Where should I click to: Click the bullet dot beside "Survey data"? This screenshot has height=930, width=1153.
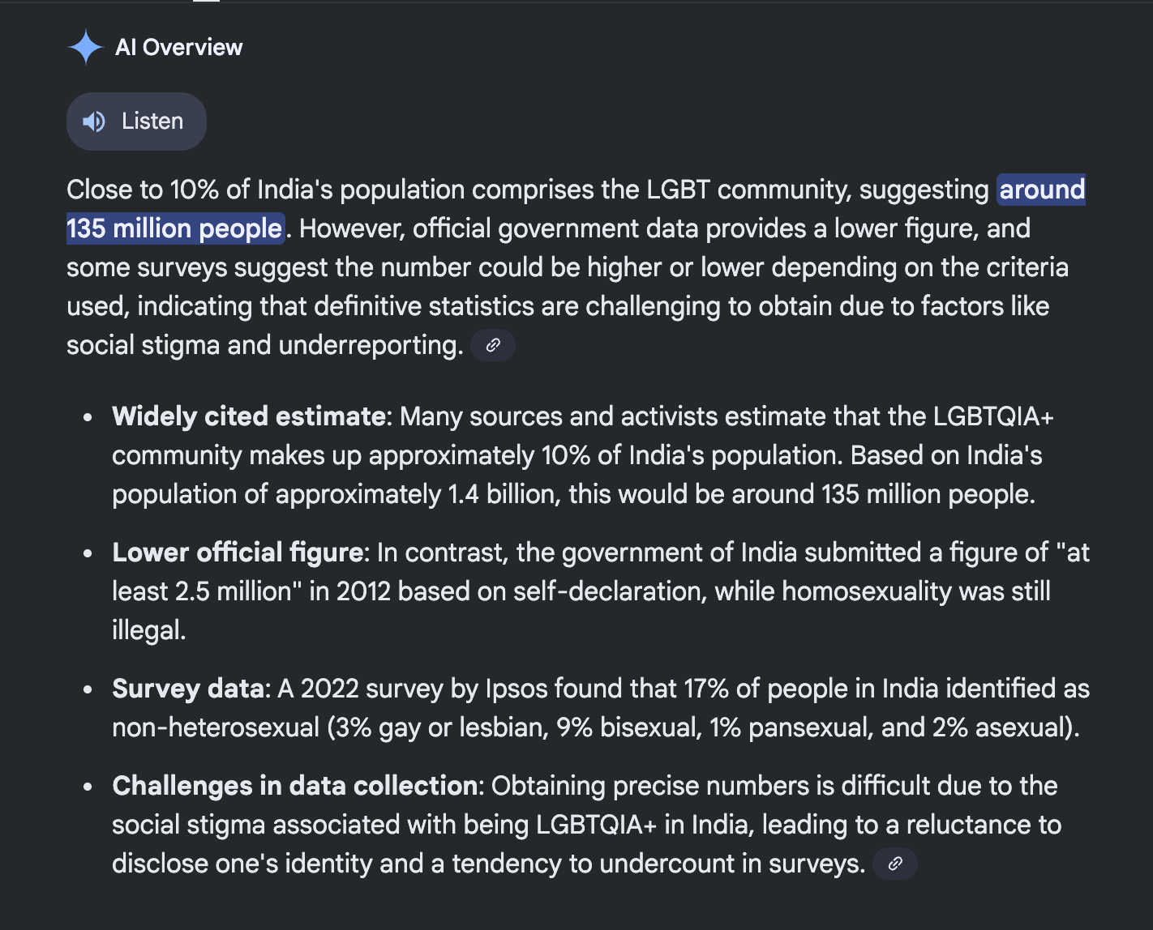pyautogui.click(x=88, y=690)
